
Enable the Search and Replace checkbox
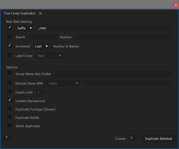(x=9, y=36)
